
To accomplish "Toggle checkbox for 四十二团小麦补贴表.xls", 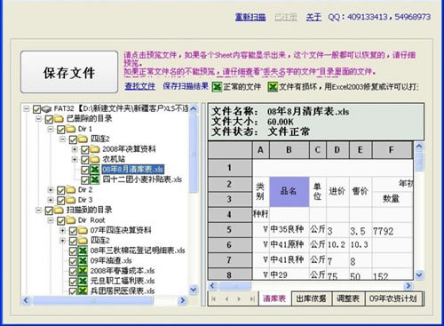I will [x=85, y=179].
